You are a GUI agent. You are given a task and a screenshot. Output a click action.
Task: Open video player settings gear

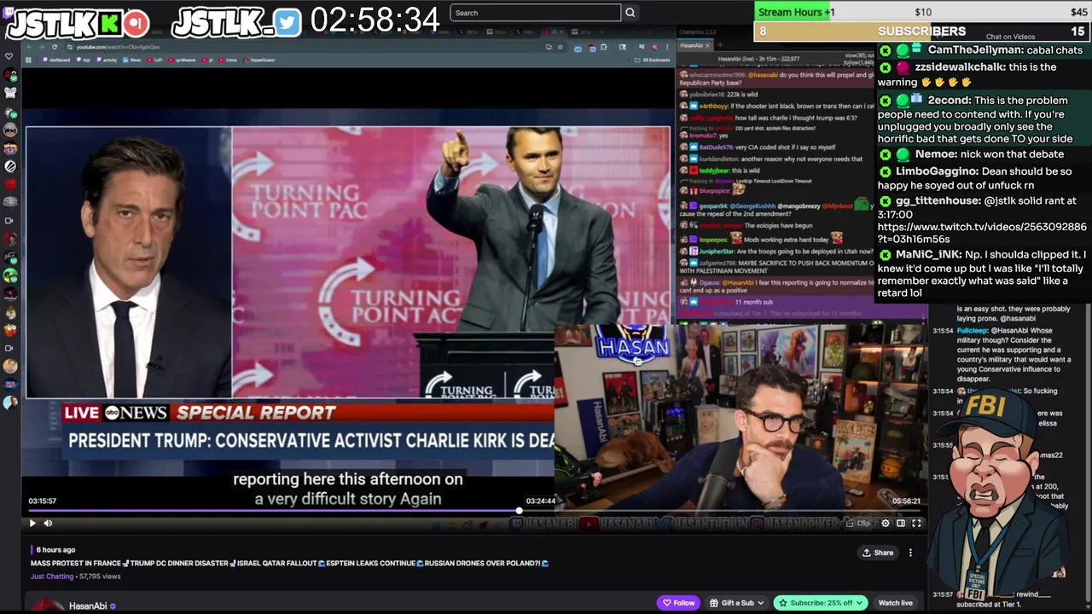pyautogui.click(x=886, y=524)
